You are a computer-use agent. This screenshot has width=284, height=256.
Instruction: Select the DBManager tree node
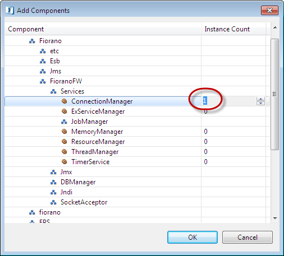click(78, 182)
